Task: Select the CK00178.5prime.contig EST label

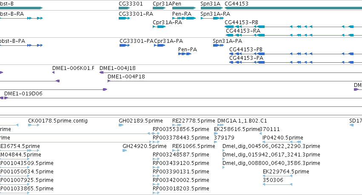Action: pyautogui.click(x=58, y=121)
